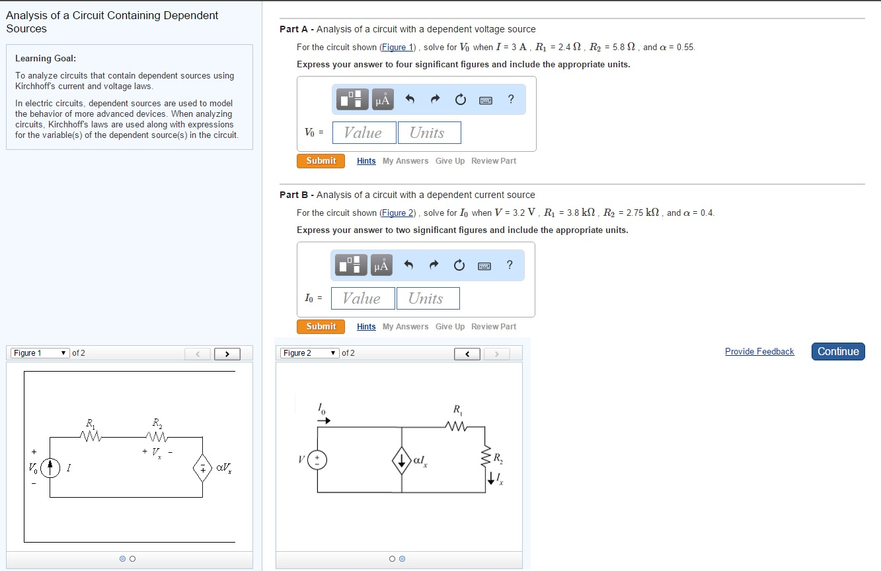Select Review Part under Part B

pyautogui.click(x=494, y=326)
